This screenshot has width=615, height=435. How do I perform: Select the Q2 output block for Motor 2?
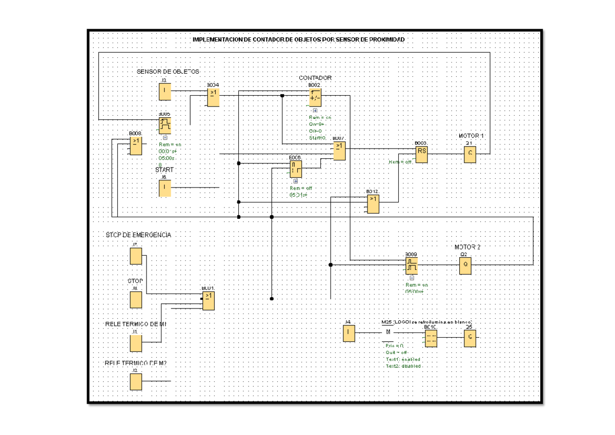465,266
